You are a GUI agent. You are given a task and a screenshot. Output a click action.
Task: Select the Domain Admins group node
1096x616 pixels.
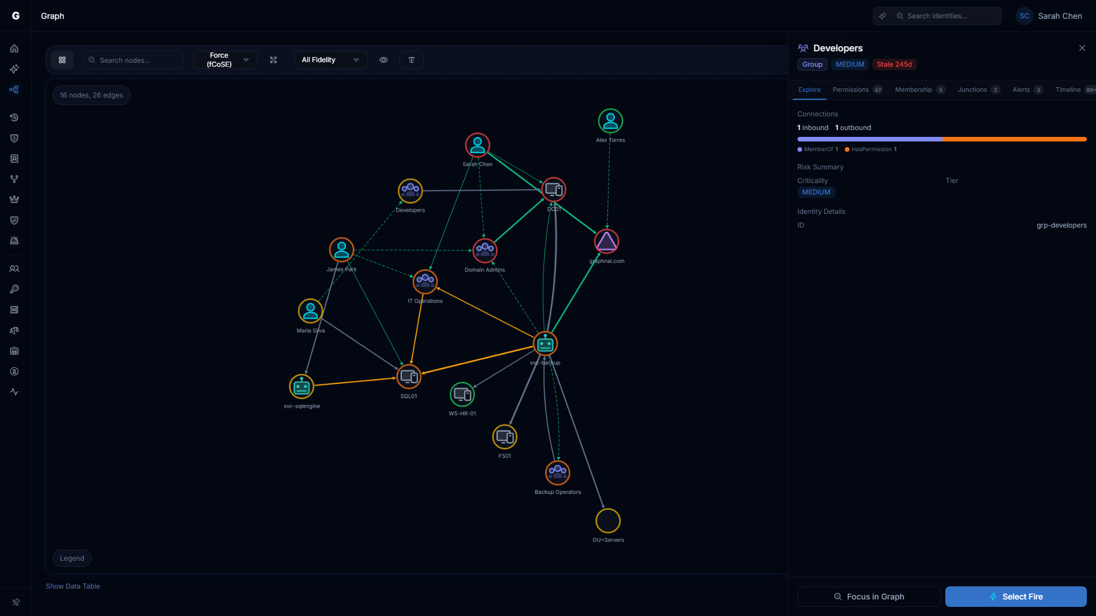[485, 250]
